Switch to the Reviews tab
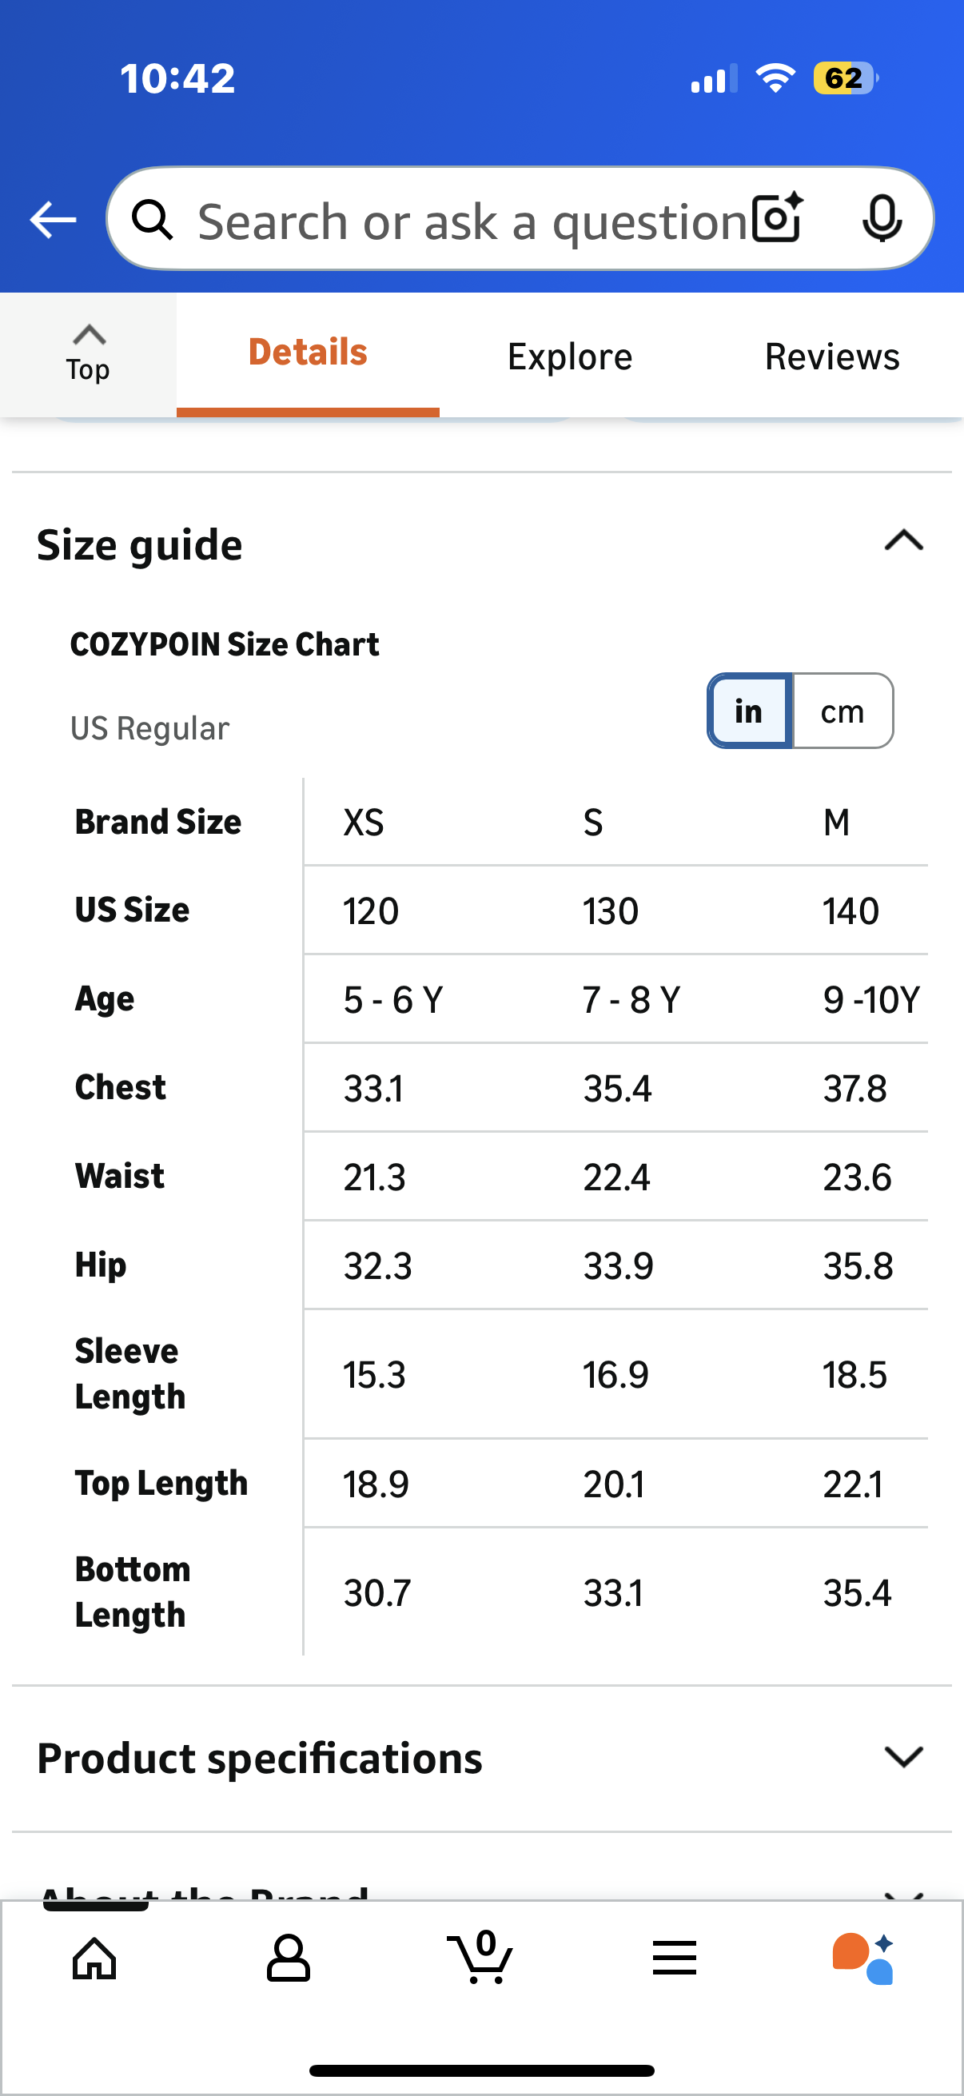The height and width of the screenshot is (2096, 964). pos(831,356)
